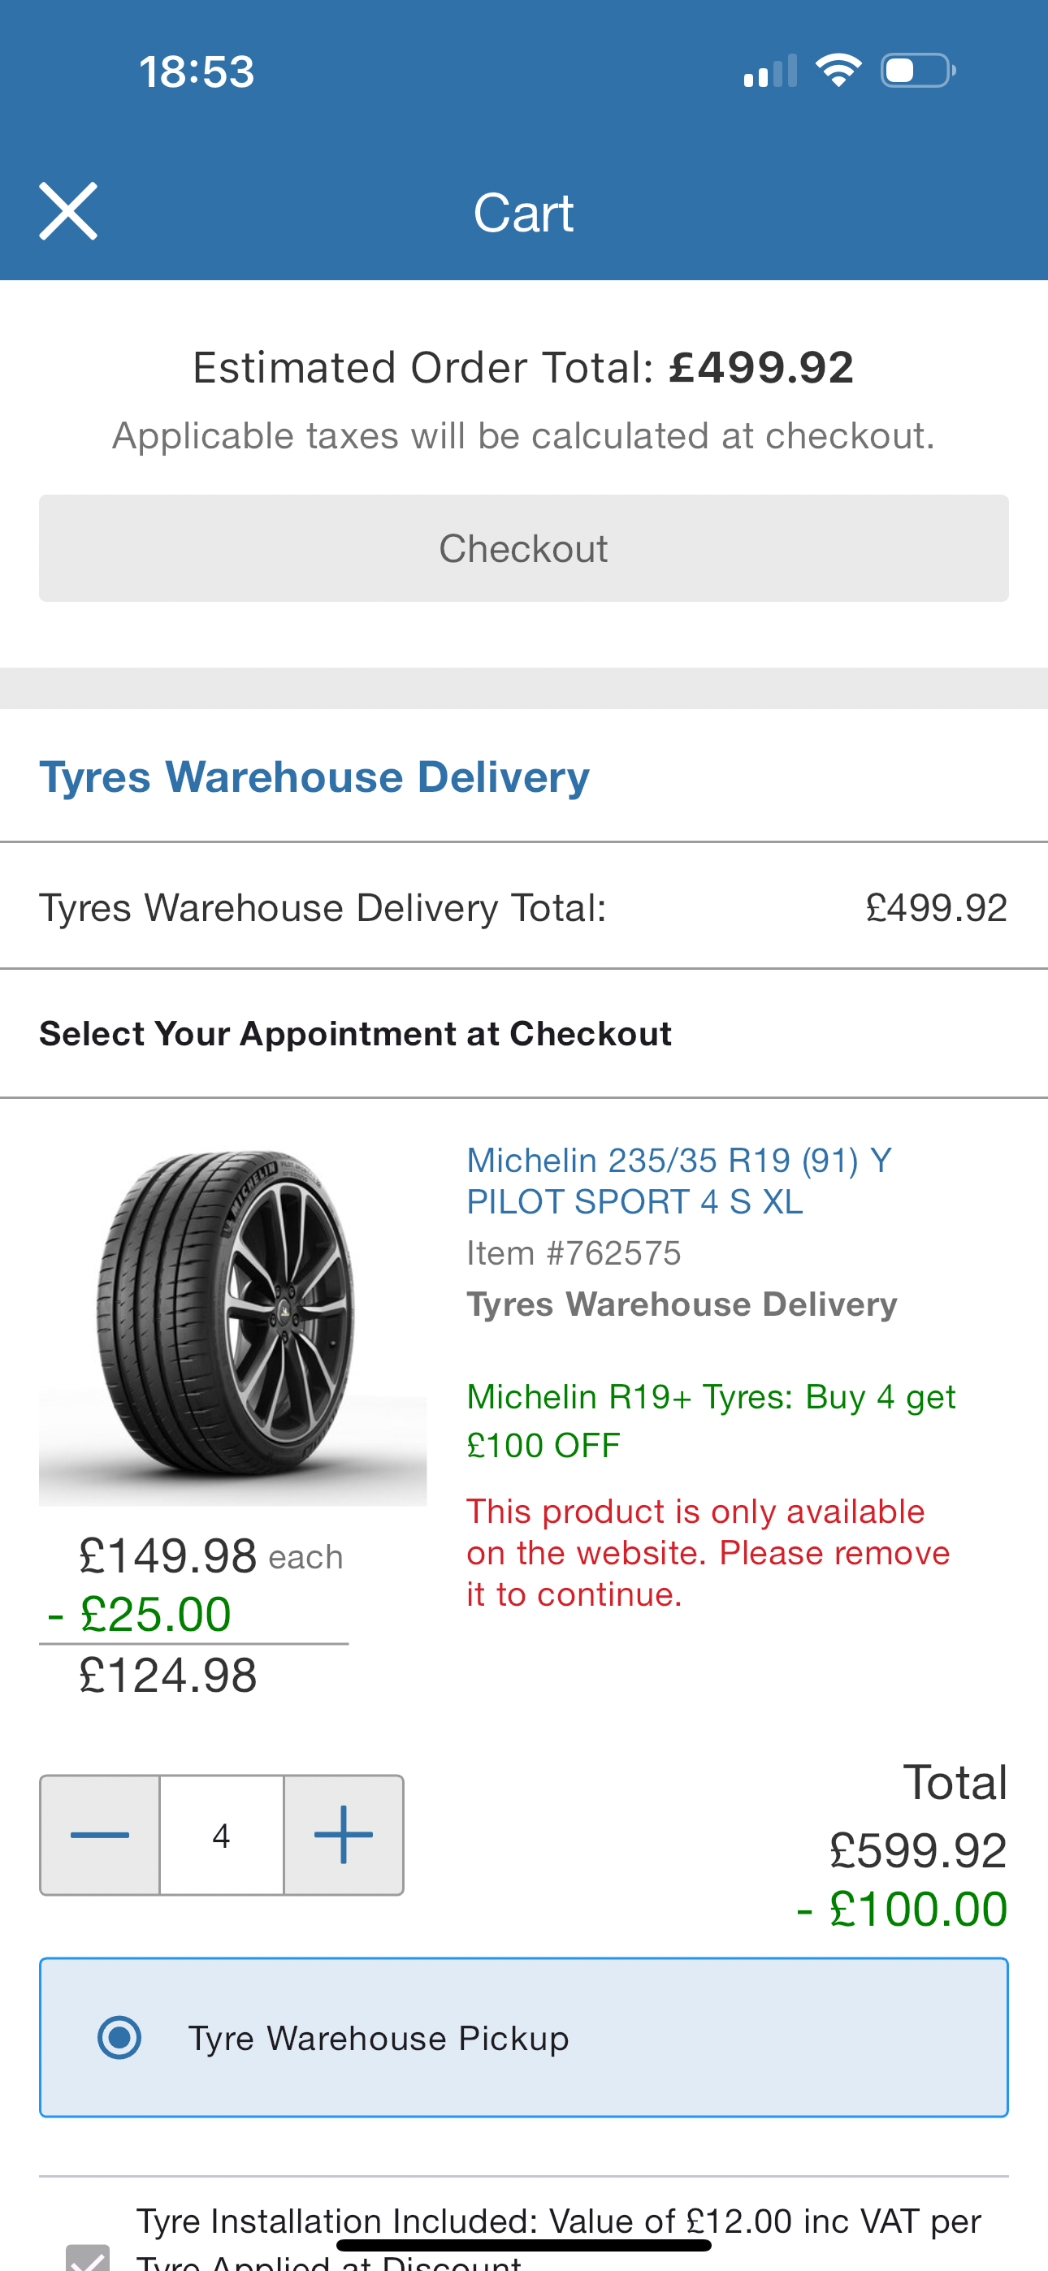This screenshot has height=2271, width=1048.
Task: Tap the Checkout button
Action: click(x=524, y=548)
